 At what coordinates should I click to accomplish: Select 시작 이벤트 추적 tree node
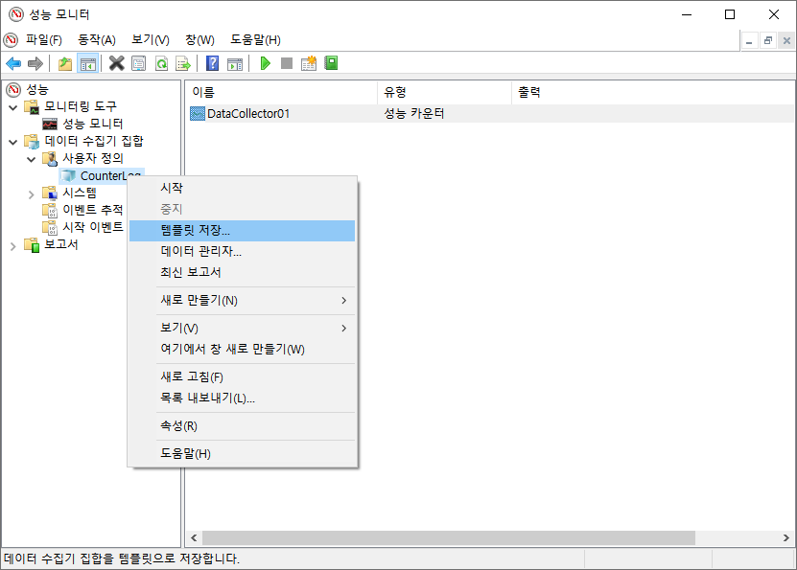(x=92, y=227)
